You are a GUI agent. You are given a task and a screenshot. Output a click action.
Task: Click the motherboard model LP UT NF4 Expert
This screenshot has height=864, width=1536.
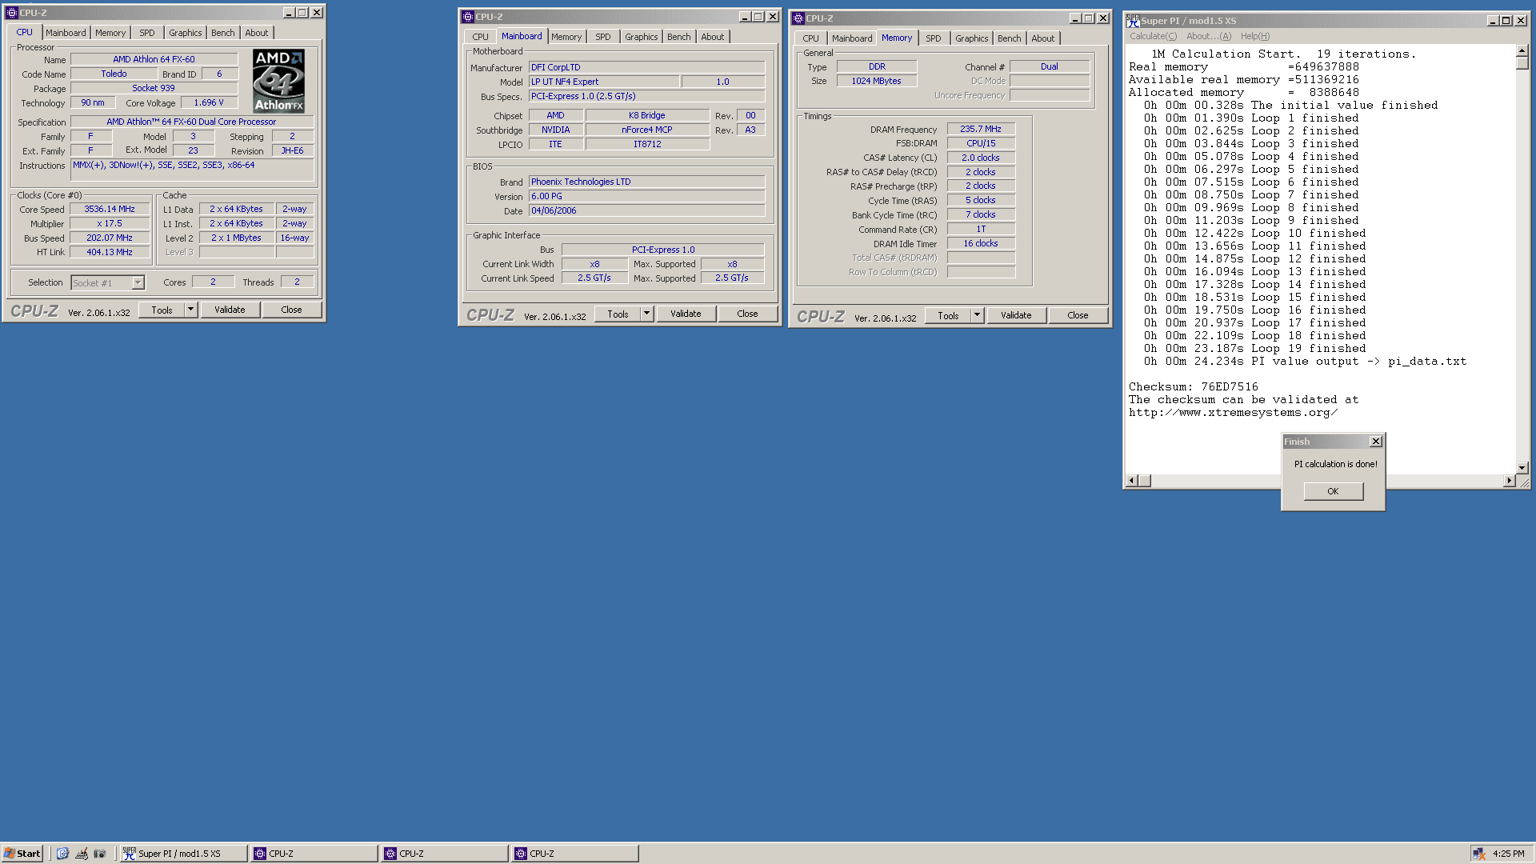pyautogui.click(x=604, y=82)
